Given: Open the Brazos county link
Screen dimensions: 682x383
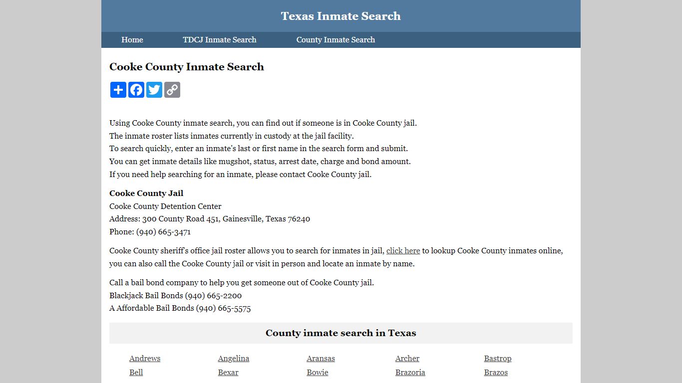Looking at the screenshot, I should pos(496,373).
